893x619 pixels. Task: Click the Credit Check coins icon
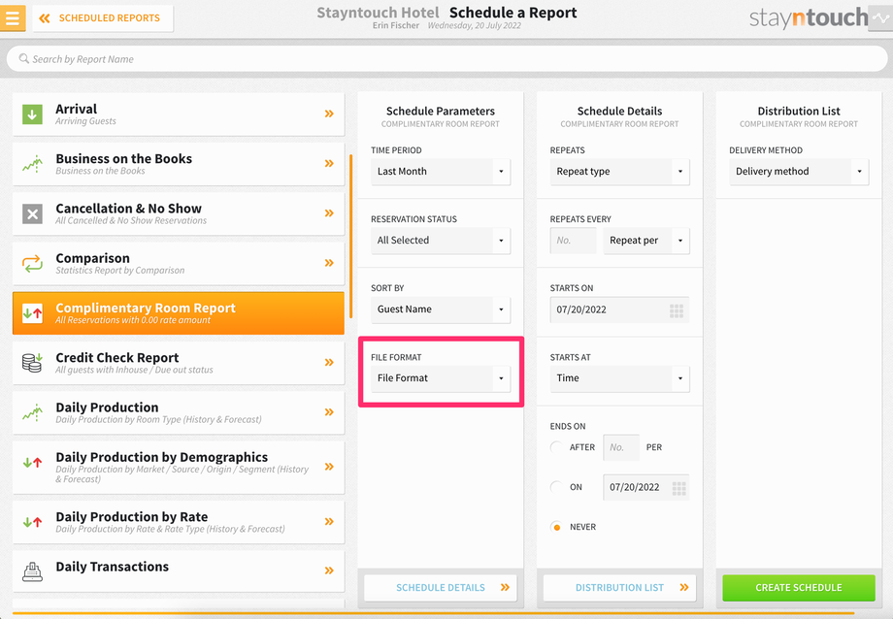(32, 363)
